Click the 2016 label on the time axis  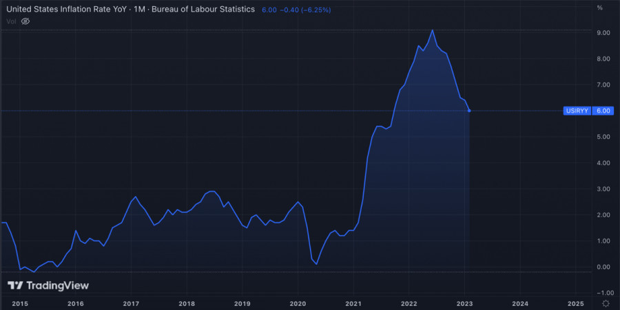tap(76, 304)
